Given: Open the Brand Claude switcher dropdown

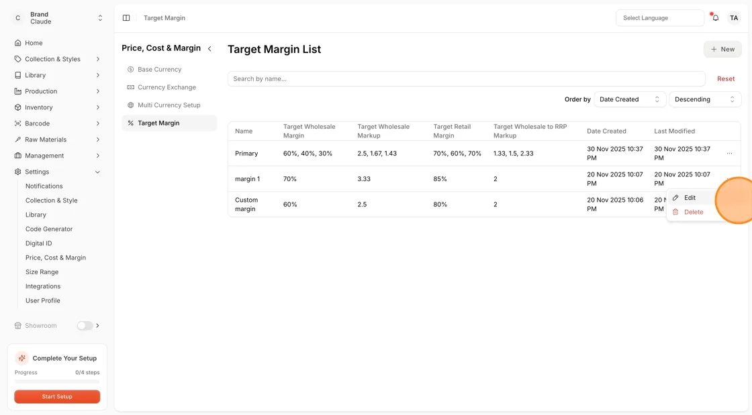Looking at the screenshot, I should click(100, 18).
